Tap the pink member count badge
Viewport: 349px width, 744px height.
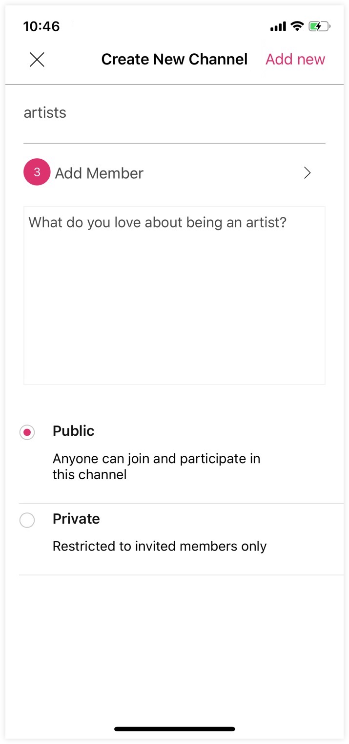(x=37, y=172)
